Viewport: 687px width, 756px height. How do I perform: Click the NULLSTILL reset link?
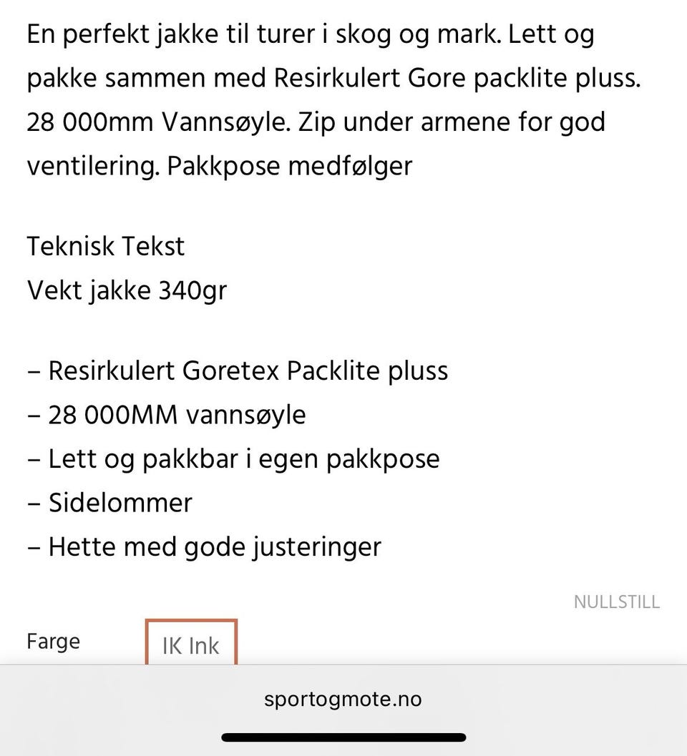pyautogui.click(x=616, y=602)
